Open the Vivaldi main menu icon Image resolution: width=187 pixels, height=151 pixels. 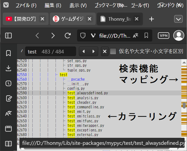(6, 5)
